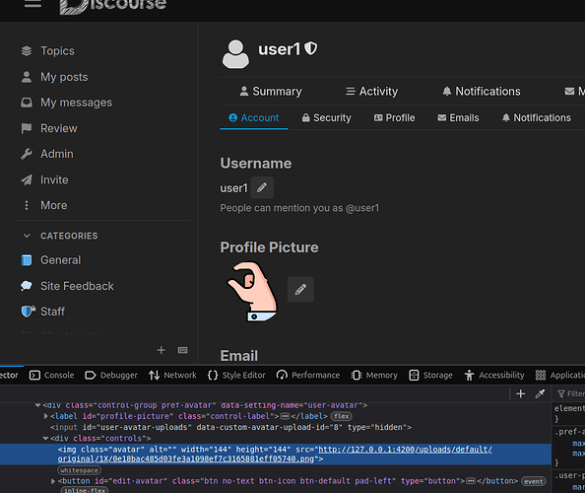Select the Emails preferences tab

click(x=458, y=117)
